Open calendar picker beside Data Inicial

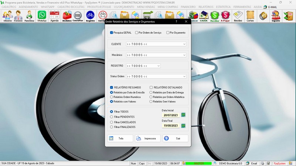point(183,115)
